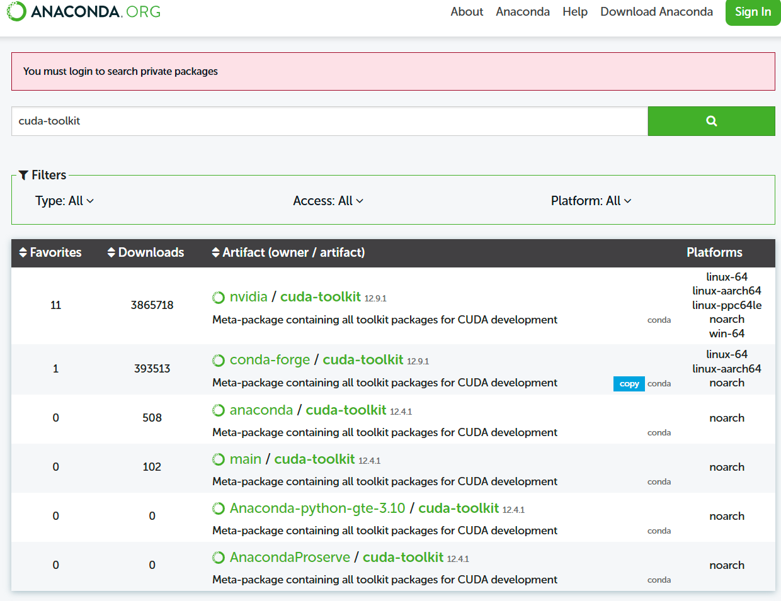Image resolution: width=781 pixels, height=601 pixels.
Task: Click the sort arrows beside Favorites
Action: pos(23,252)
